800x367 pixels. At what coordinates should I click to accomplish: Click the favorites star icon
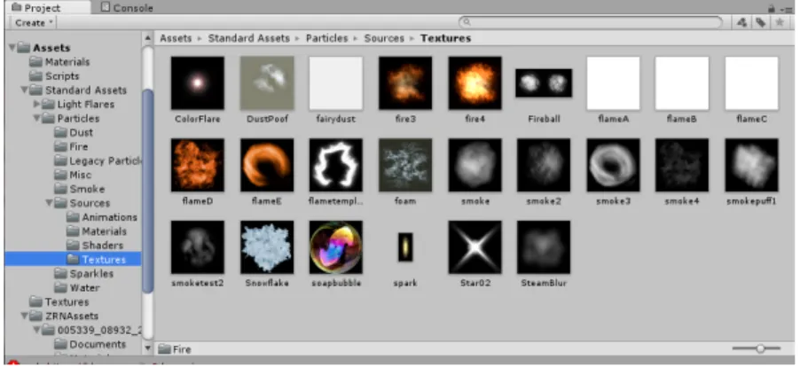[x=779, y=22]
